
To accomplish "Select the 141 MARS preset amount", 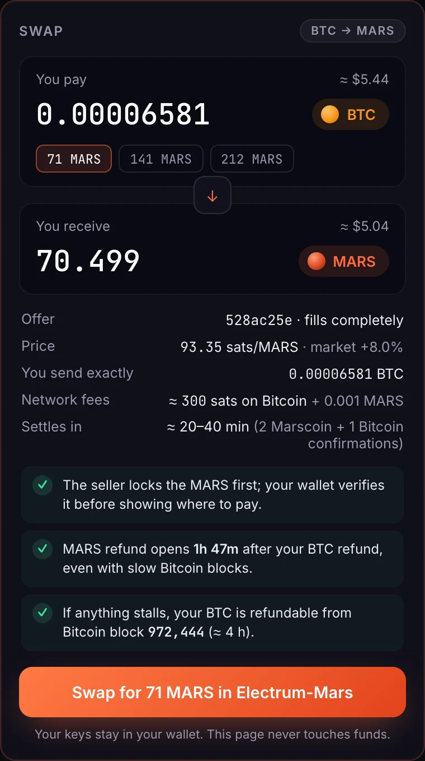I will pos(161,159).
